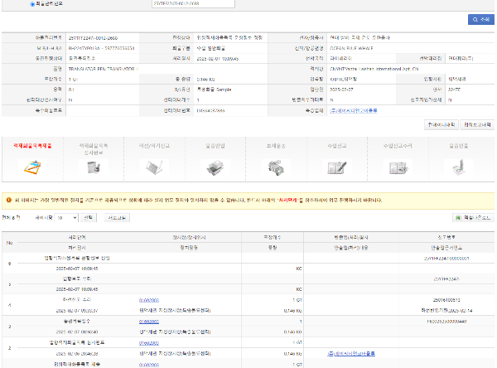Open the 01602003 link in row 3
Screen dimensions: 497x368
(x=149, y=322)
